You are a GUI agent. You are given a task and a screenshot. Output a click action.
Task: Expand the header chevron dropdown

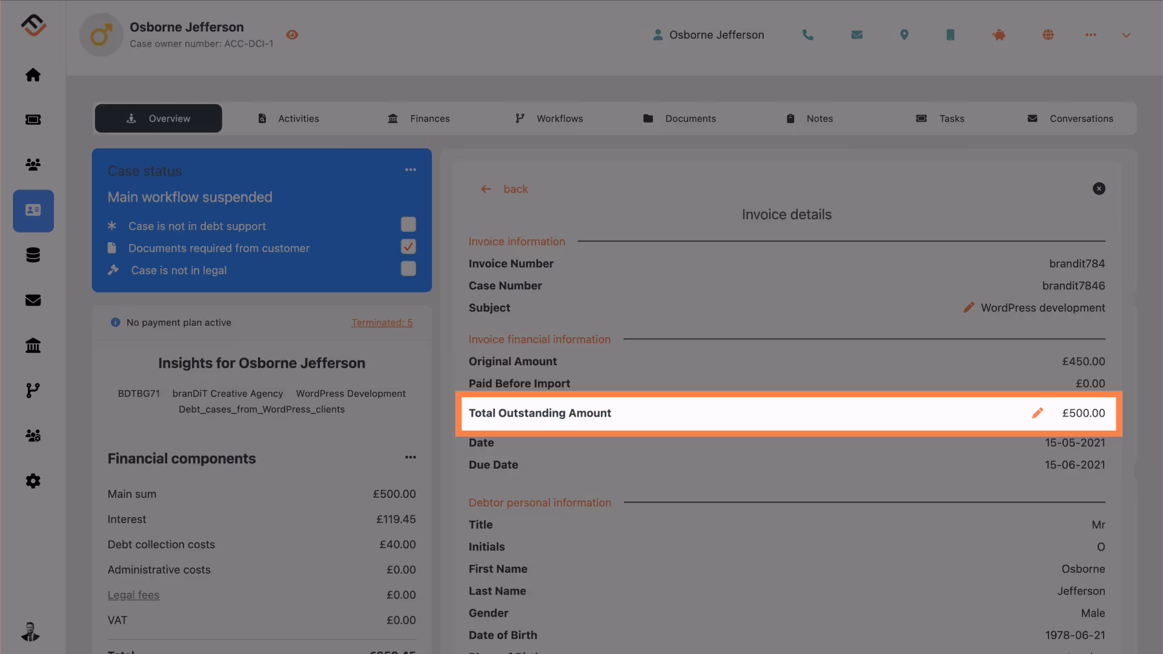1126,35
